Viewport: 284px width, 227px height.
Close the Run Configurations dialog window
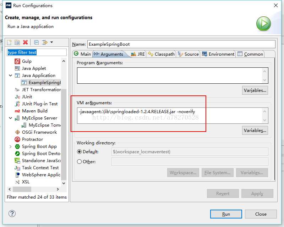[276, 5]
